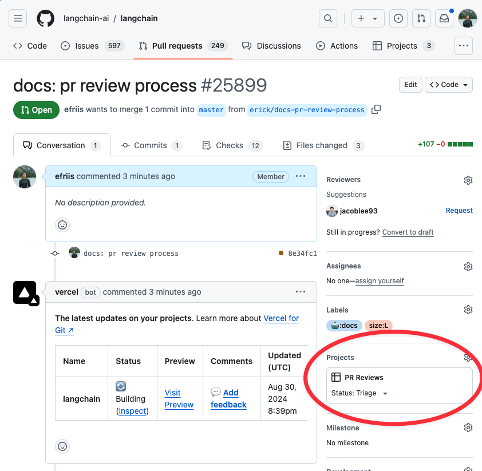Open the Labels gear settings

[468, 310]
